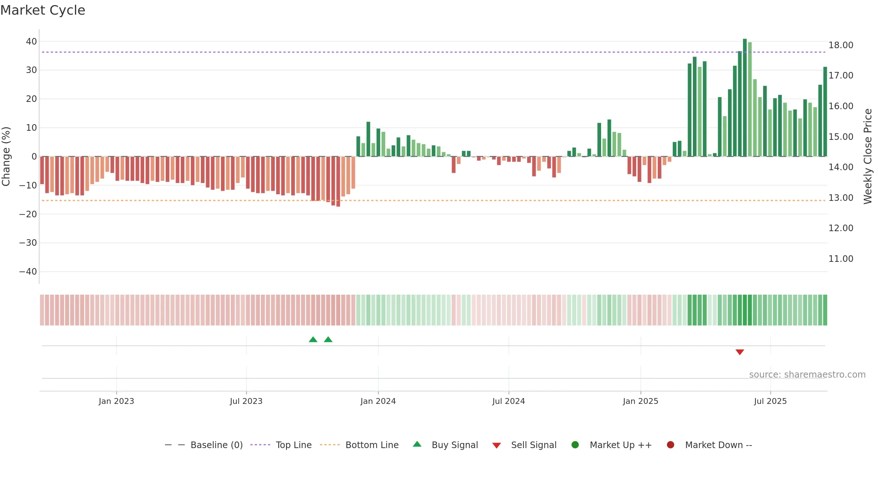Click the red Sell Signal triangle in legend
The image size is (878, 493).
click(x=496, y=446)
